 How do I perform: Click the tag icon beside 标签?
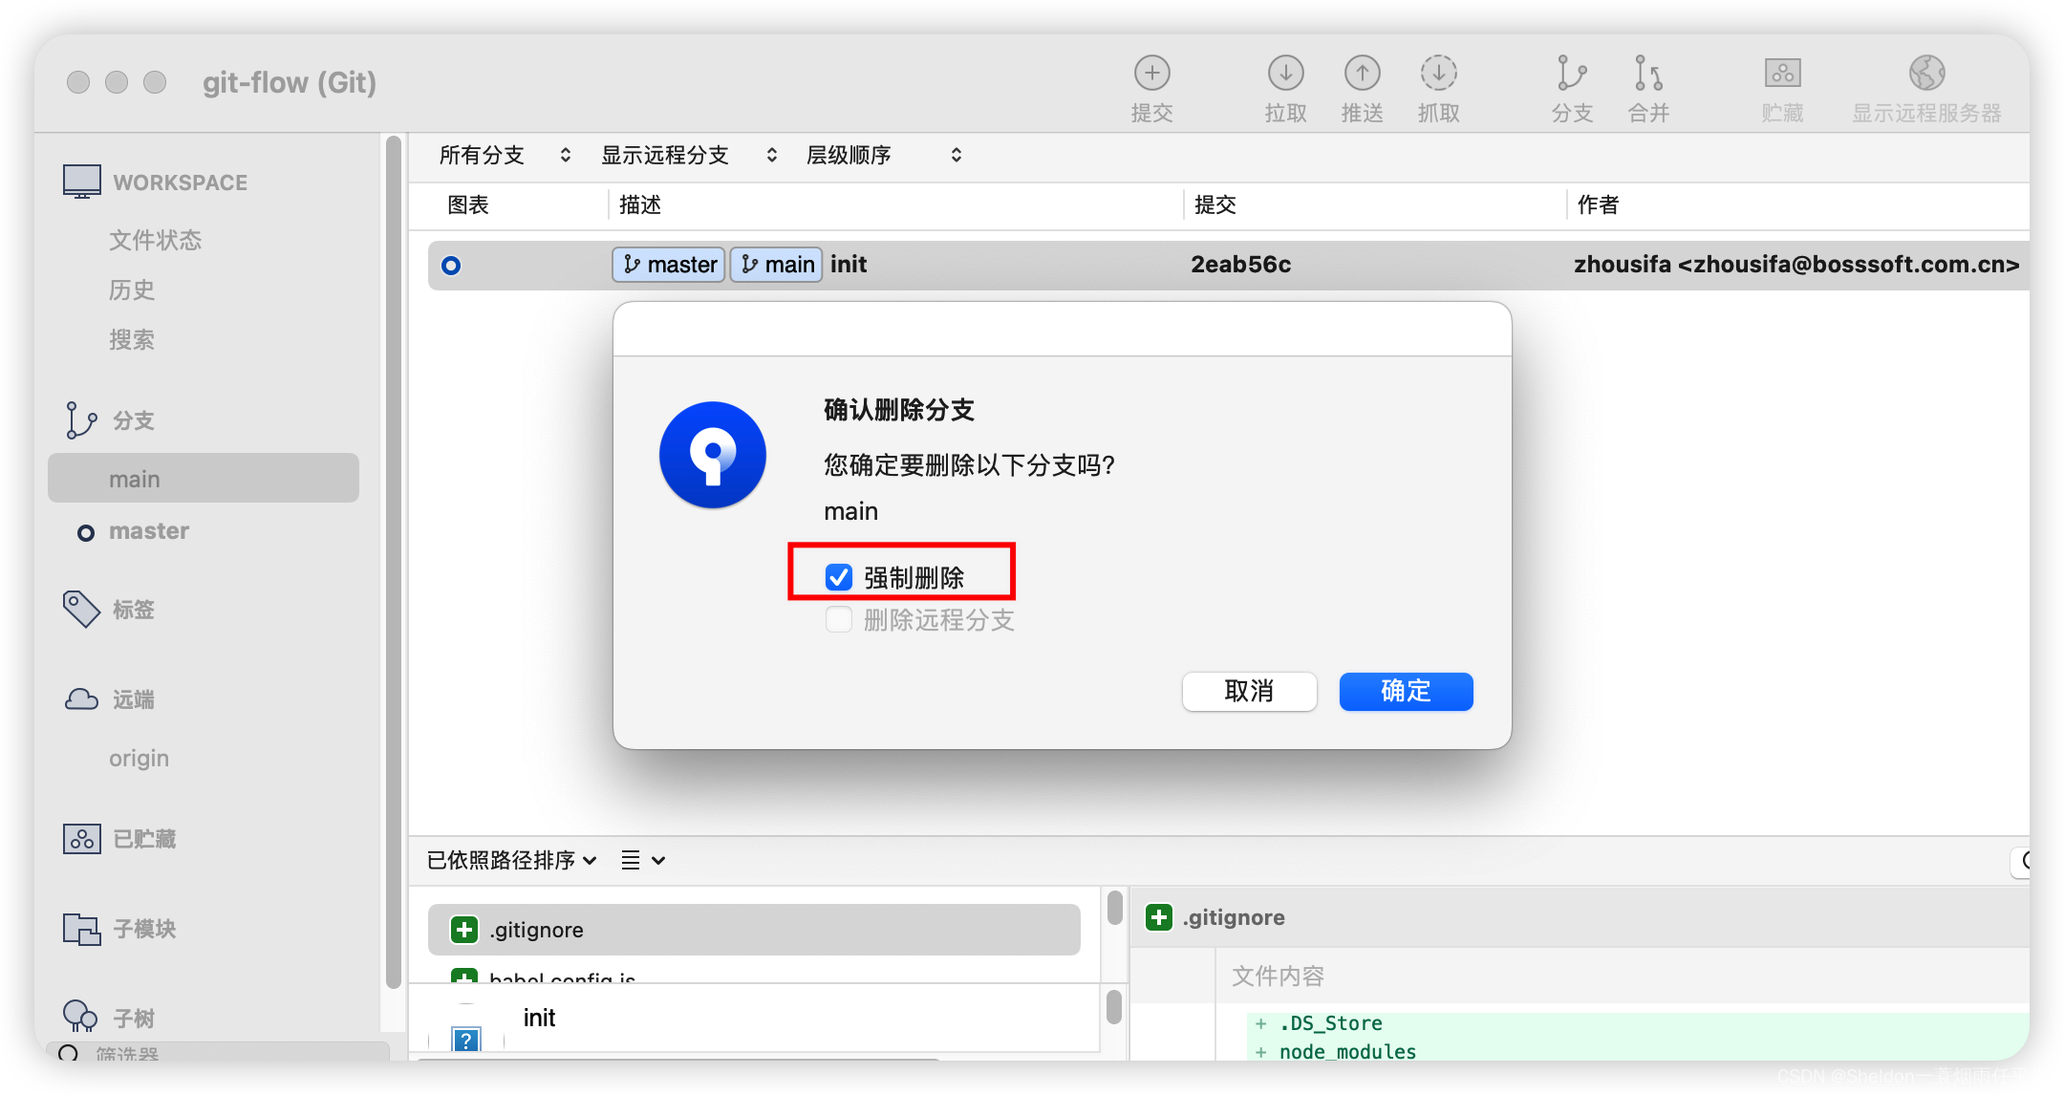81,609
